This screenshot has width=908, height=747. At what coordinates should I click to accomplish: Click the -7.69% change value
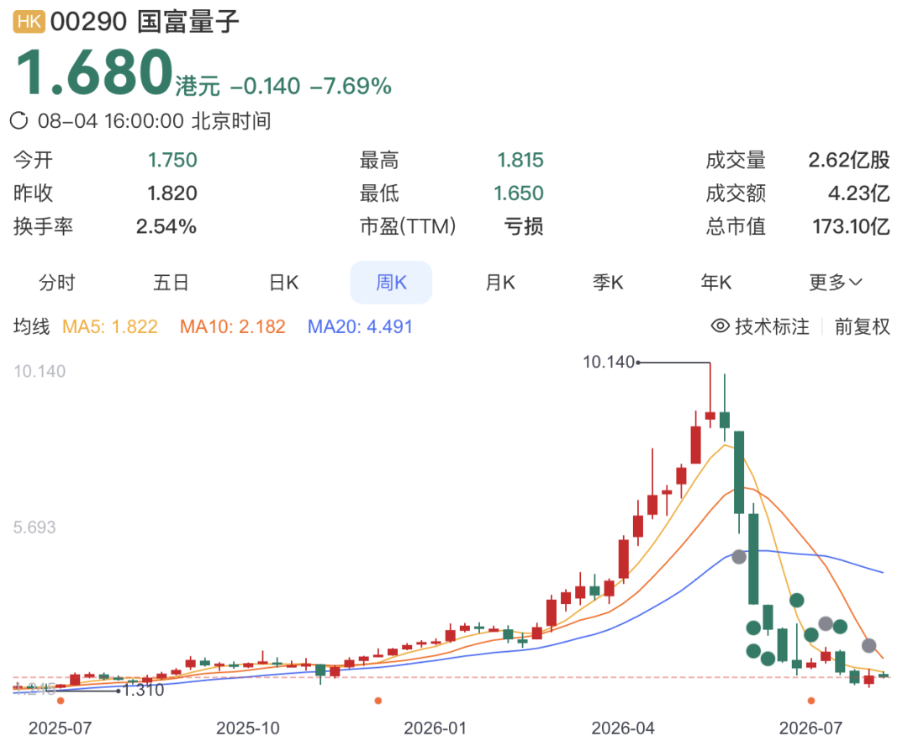[351, 87]
